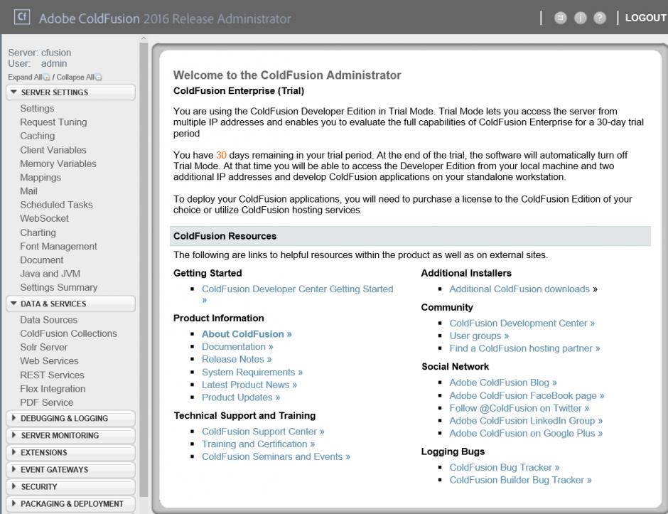Go to WebSocket settings
Screen dimensions: 668x514
(44, 218)
